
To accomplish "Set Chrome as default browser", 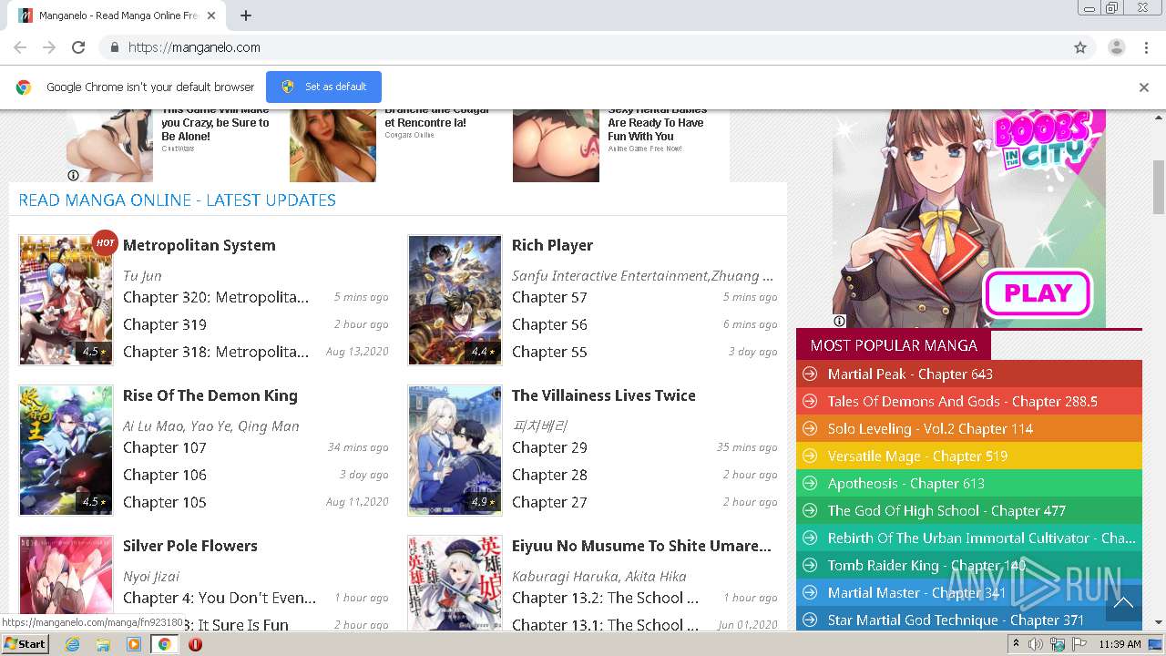I will [323, 87].
